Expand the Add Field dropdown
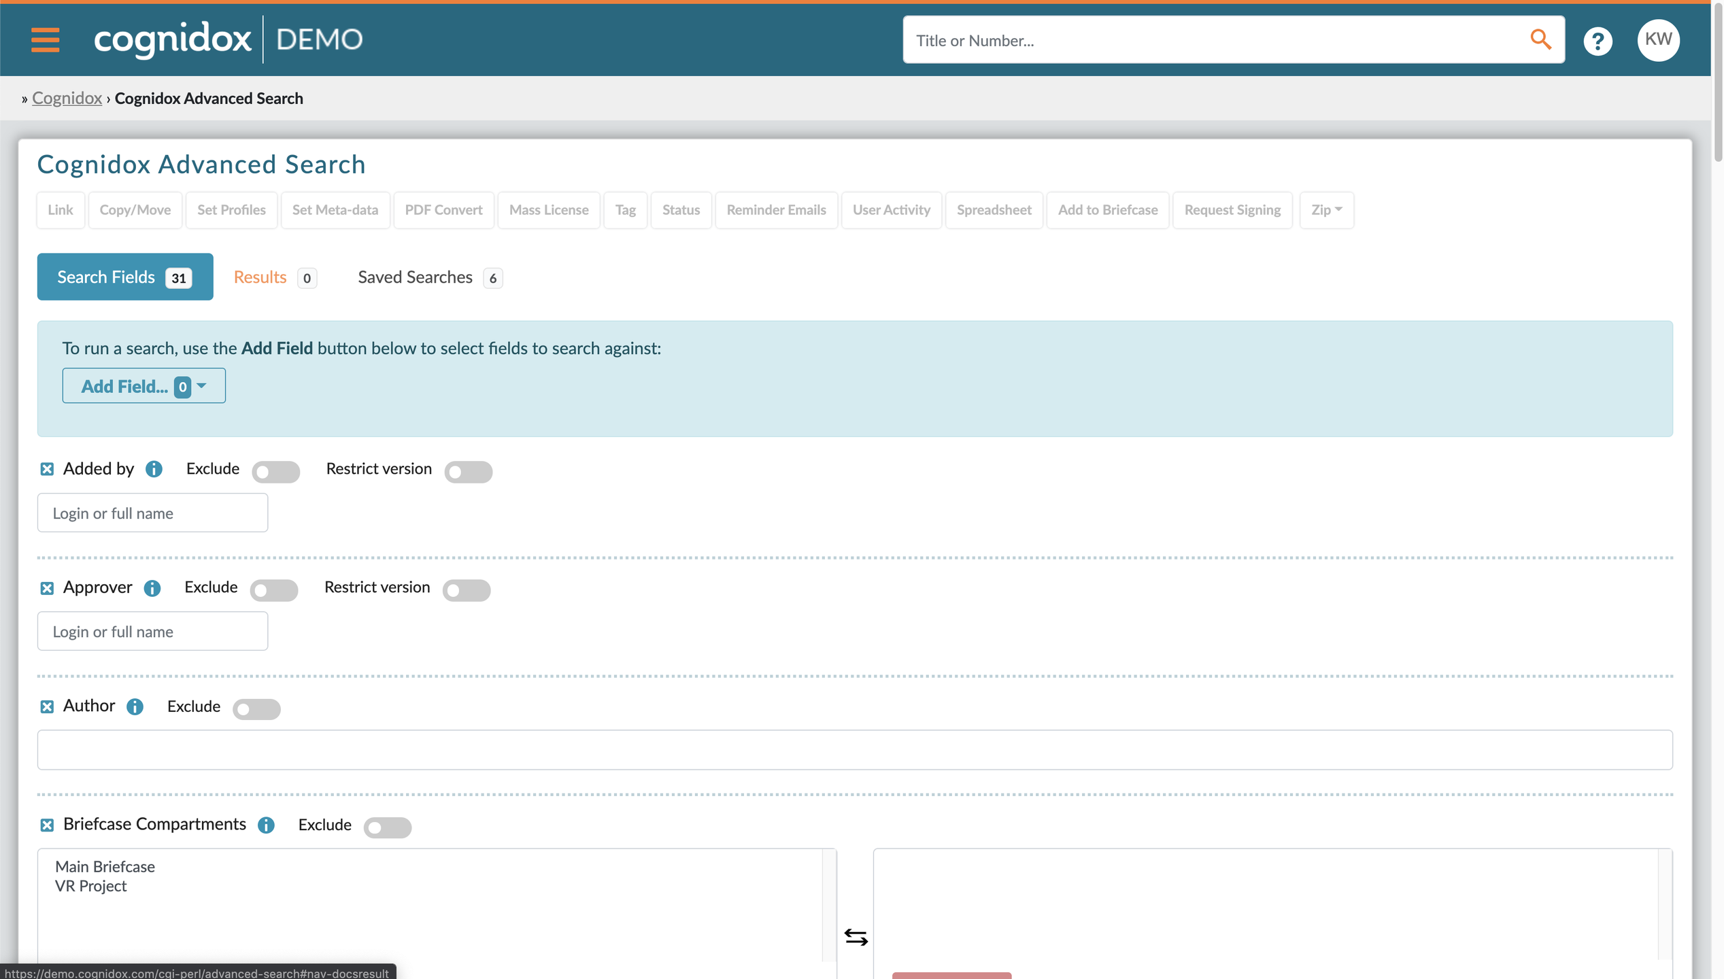Viewport: 1724px width, 979px height. tap(143, 386)
